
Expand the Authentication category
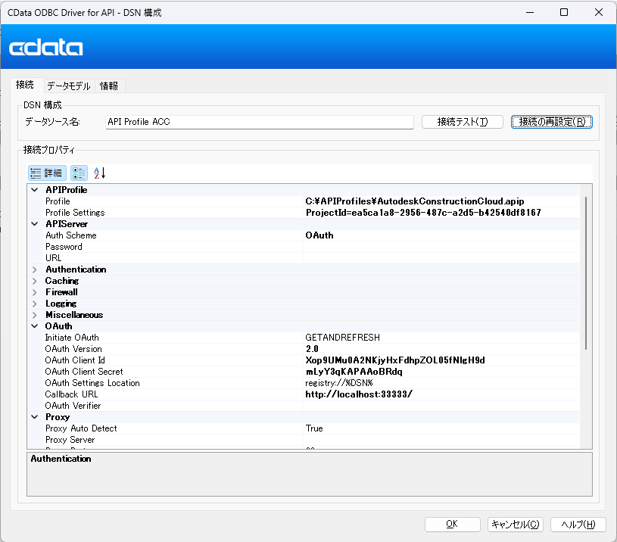click(35, 269)
